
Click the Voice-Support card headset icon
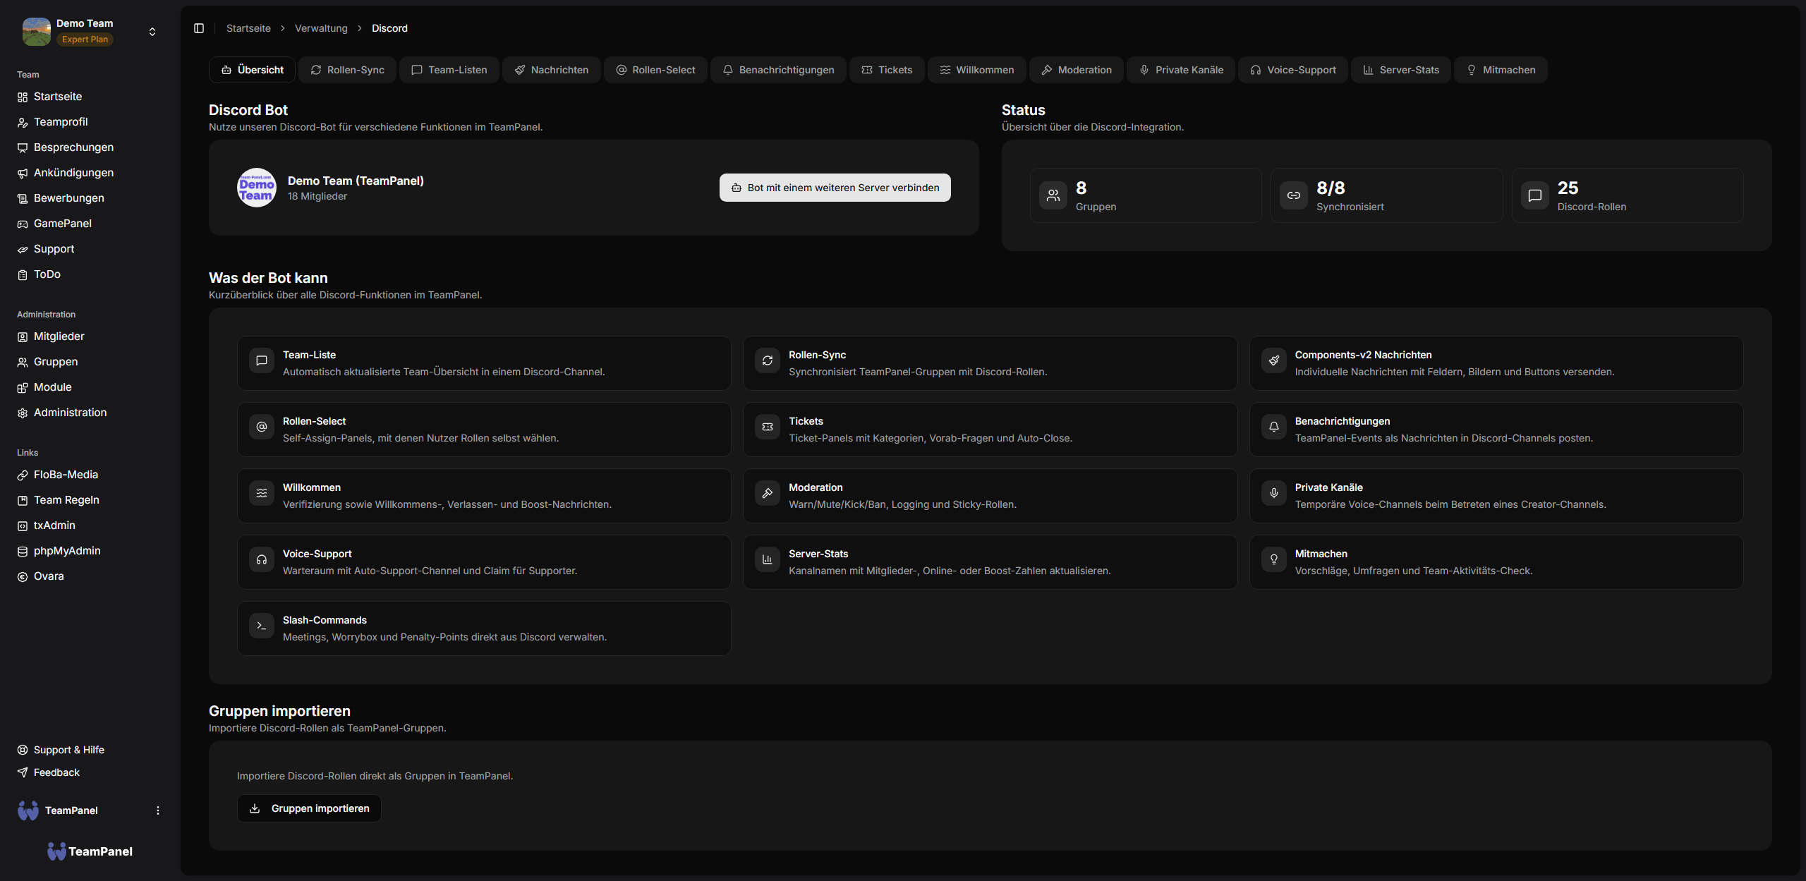click(262, 559)
